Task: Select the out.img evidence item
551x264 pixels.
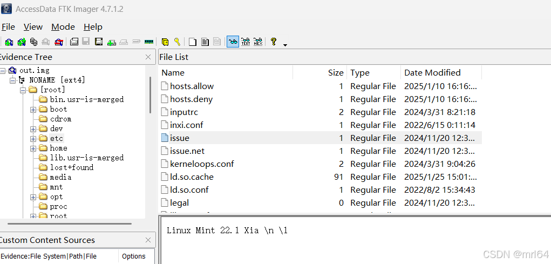Action: pos(34,71)
